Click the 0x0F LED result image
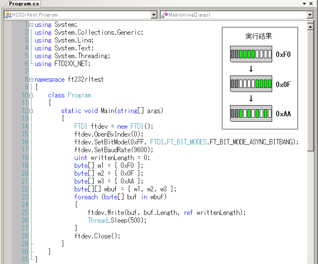The image size is (318, 264). coord(251,84)
